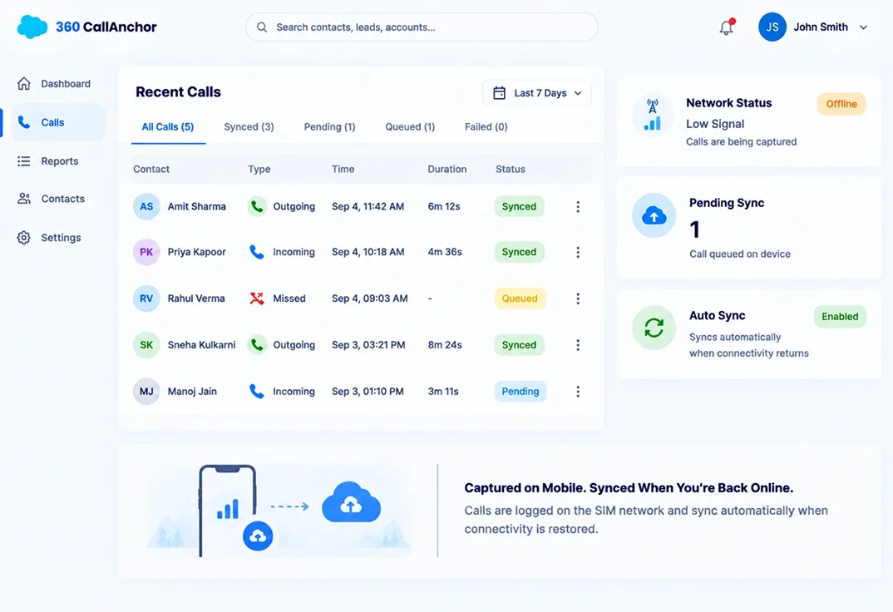Click the name Amit Sharma
The height and width of the screenshot is (612, 893).
(x=196, y=207)
